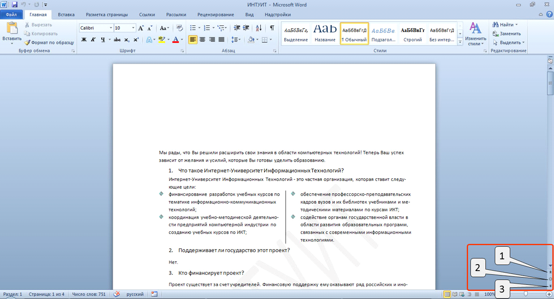This screenshot has width=554, height=299.
Task: Decrease paragraph indent
Action: (237, 28)
